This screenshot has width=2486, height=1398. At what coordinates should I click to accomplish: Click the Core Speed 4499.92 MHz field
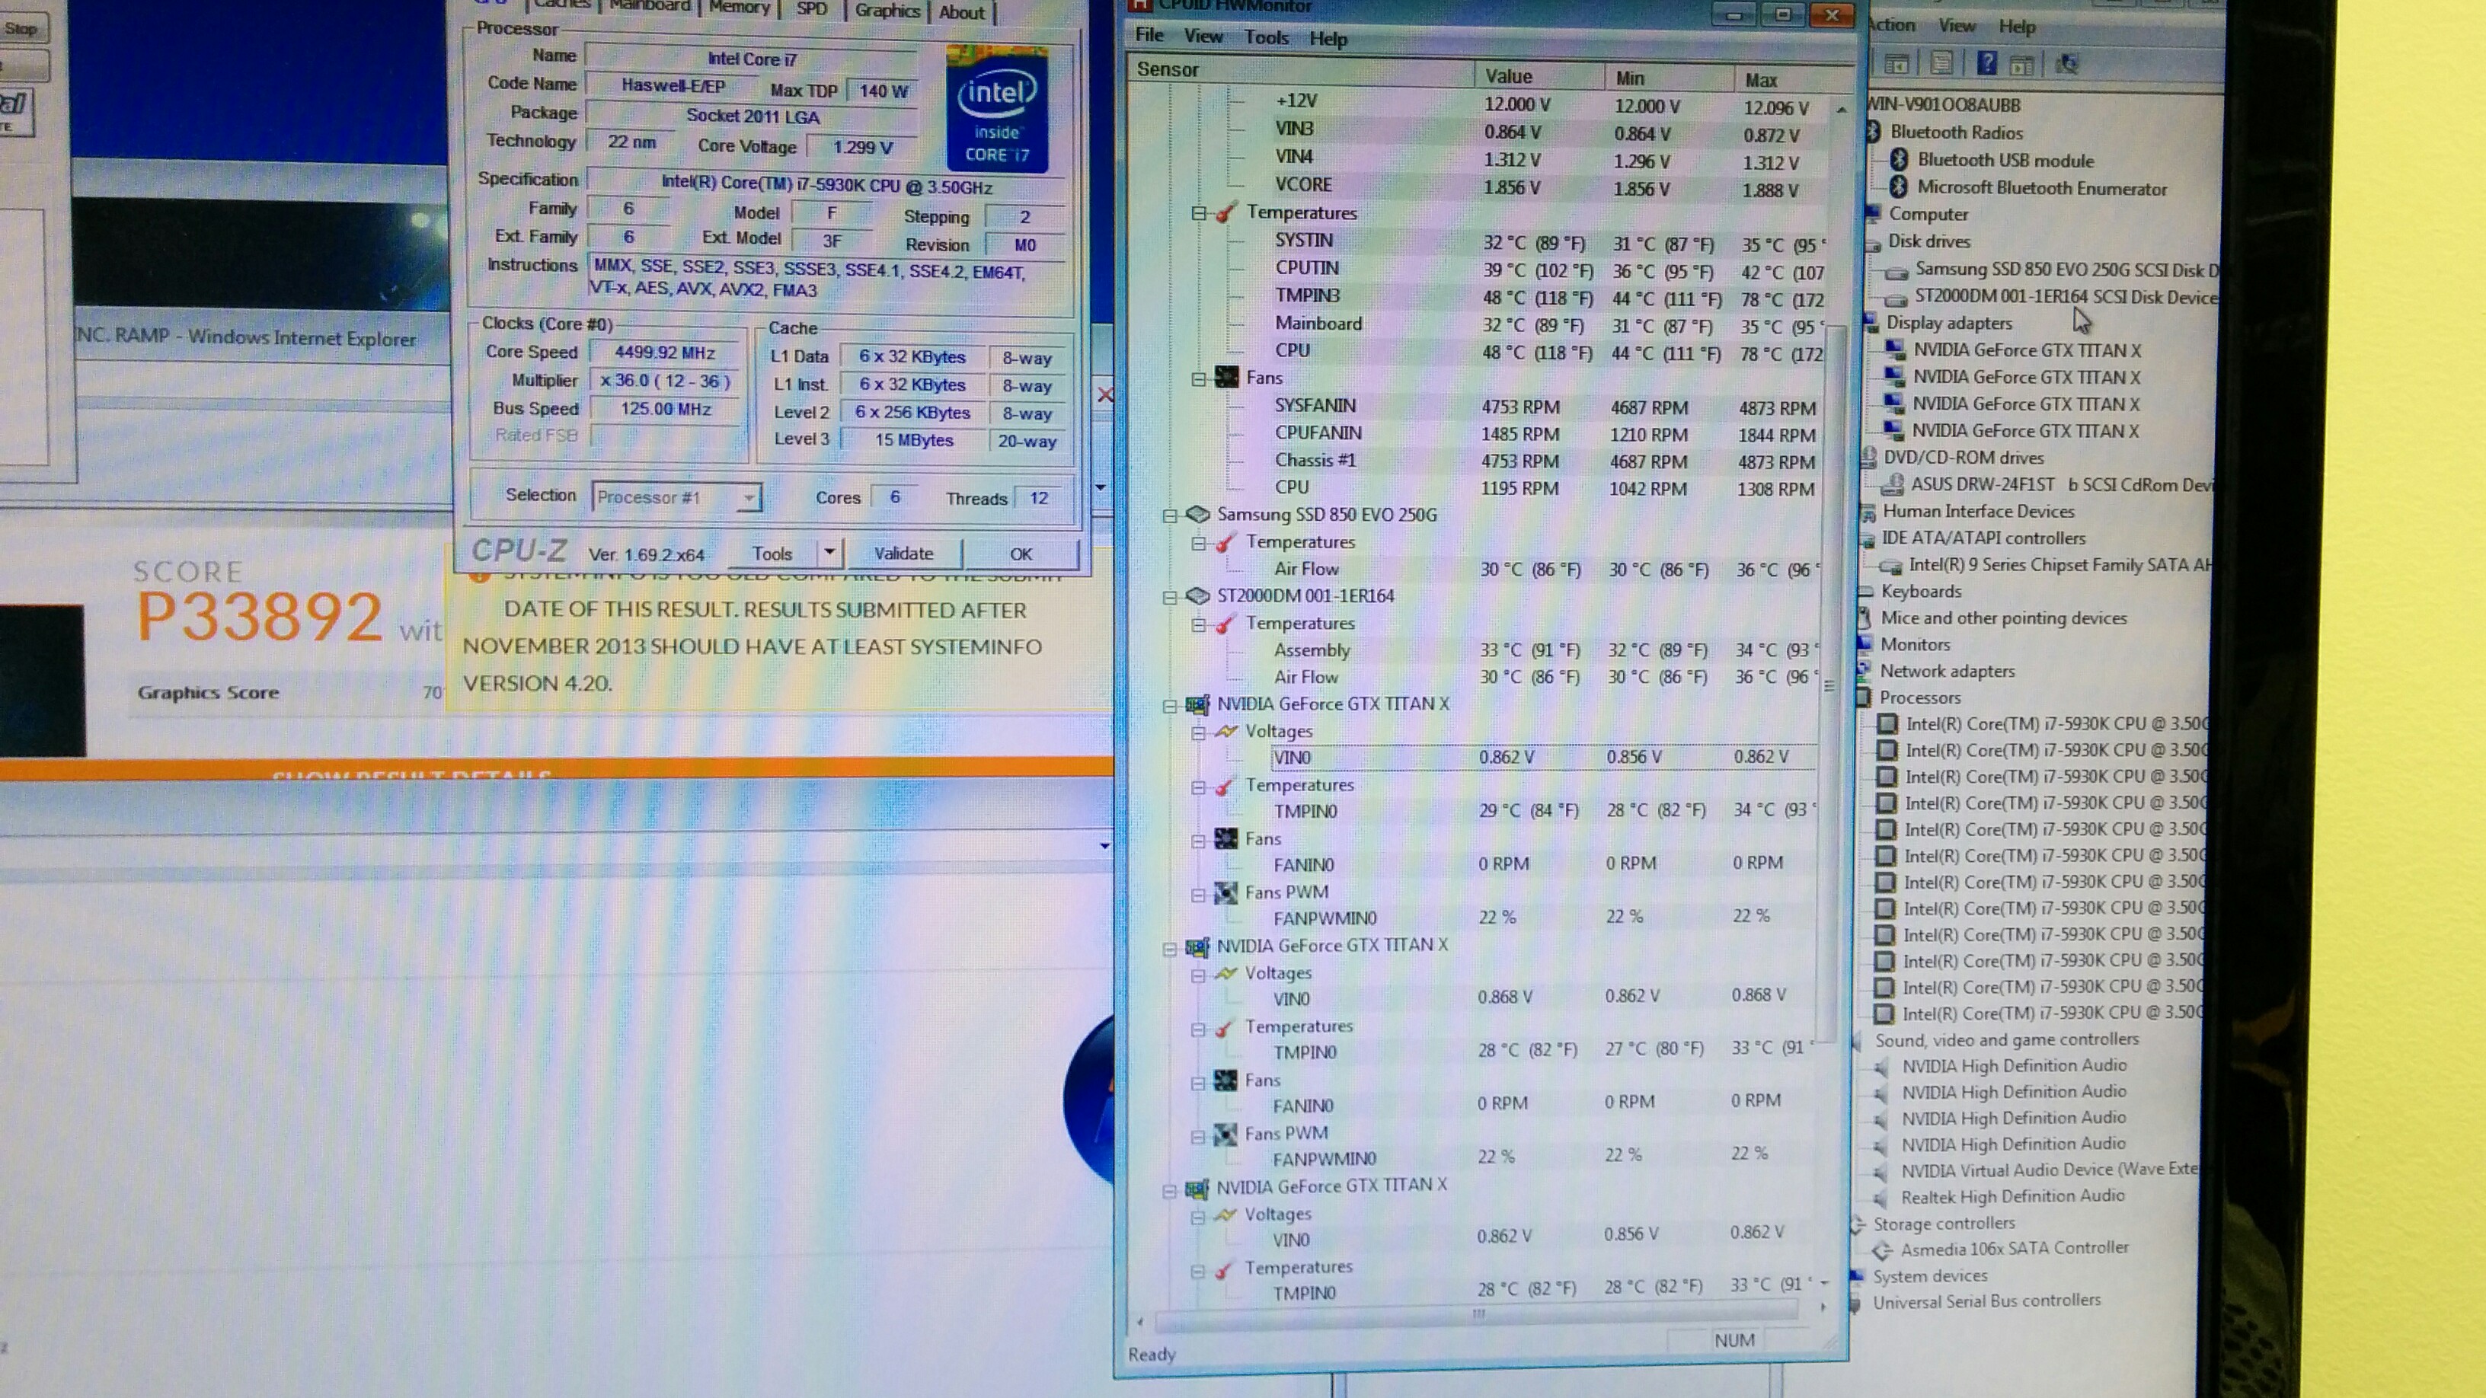(665, 353)
